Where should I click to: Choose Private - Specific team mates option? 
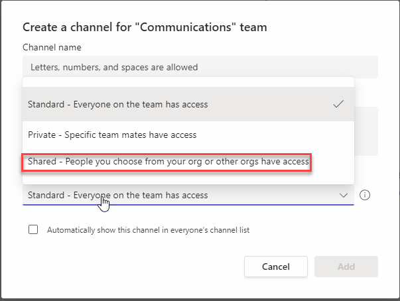[x=113, y=135]
